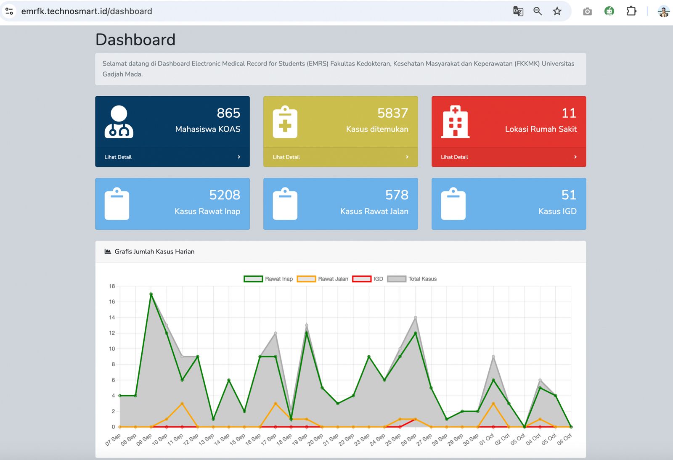Screen dimensions: 673x460
Task: Click the 09 Sep peak point on chart
Action: [151, 294]
